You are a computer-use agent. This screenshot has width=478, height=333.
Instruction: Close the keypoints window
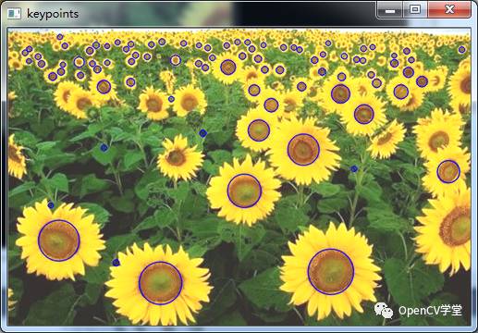(449, 10)
